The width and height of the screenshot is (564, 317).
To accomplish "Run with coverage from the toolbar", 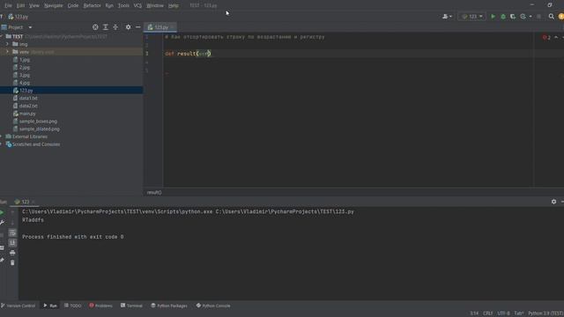I will click(513, 17).
